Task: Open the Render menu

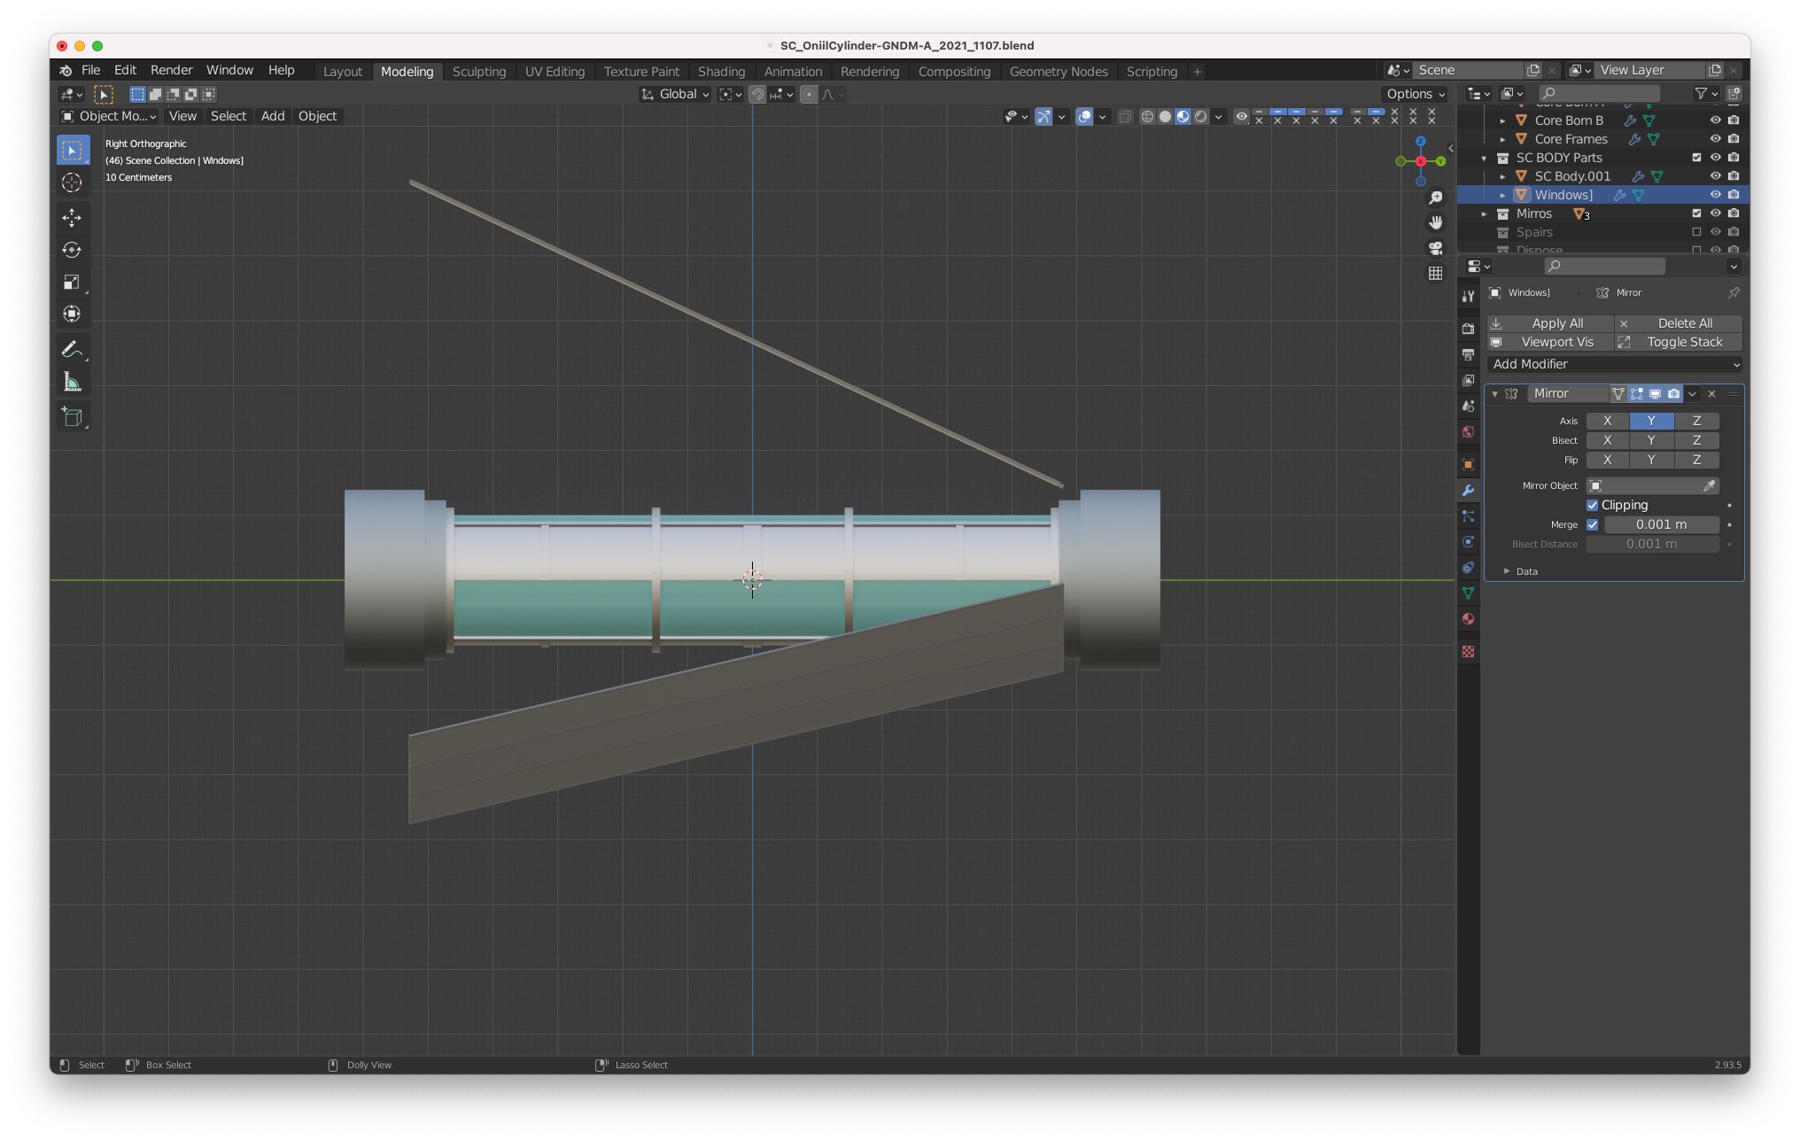Action: (171, 70)
